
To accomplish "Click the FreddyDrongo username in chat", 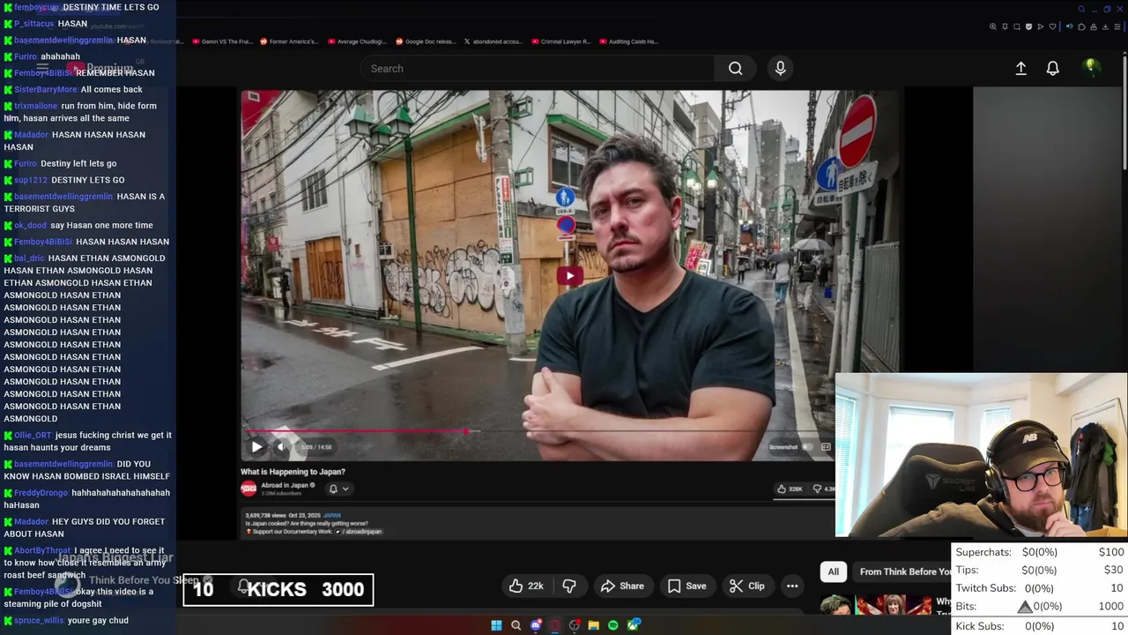I will tap(41, 493).
